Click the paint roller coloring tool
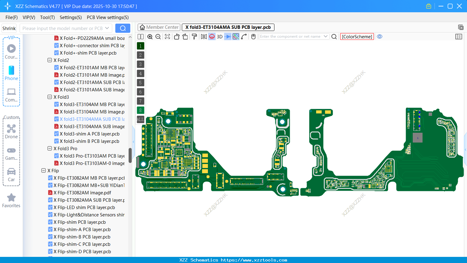 tap(195, 36)
